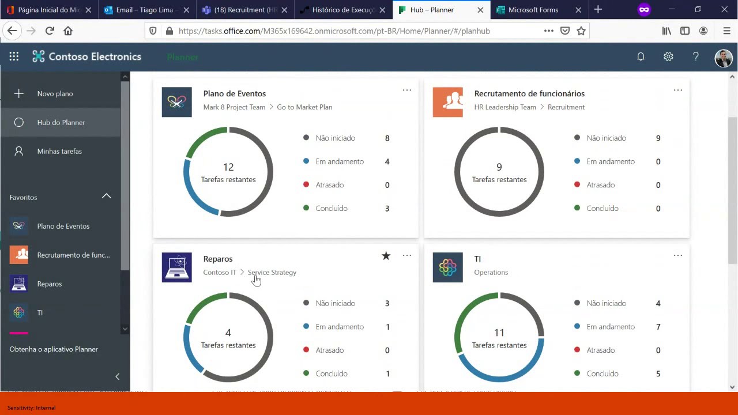This screenshot has width=738, height=415.
Task: Click the Pocket save icon in address bar
Action: [565, 31]
